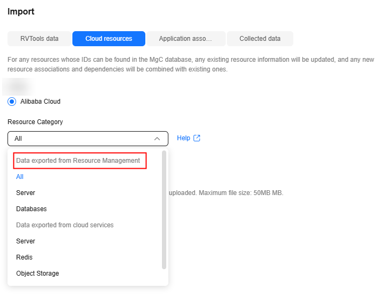Pick Server under cloud services data
This screenshot has width=392, height=295.
point(26,241)
